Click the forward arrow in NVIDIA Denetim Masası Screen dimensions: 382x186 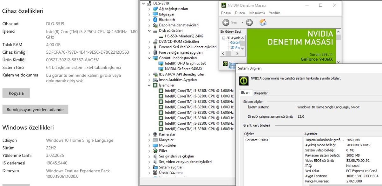(249, 23)
